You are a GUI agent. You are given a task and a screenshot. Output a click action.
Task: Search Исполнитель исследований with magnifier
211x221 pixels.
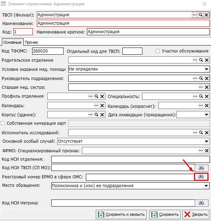(x=201, y=133)
